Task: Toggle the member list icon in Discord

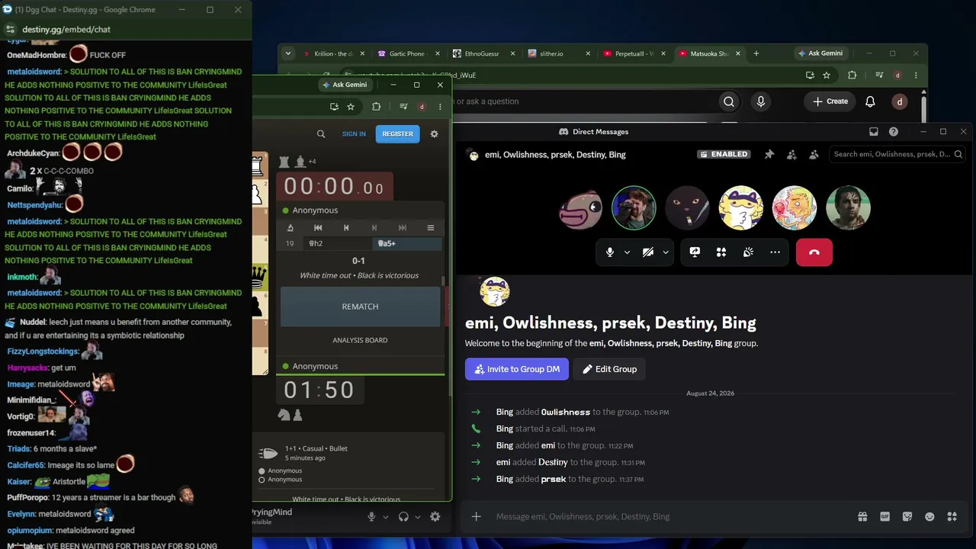Action: (x=814, y=154)
